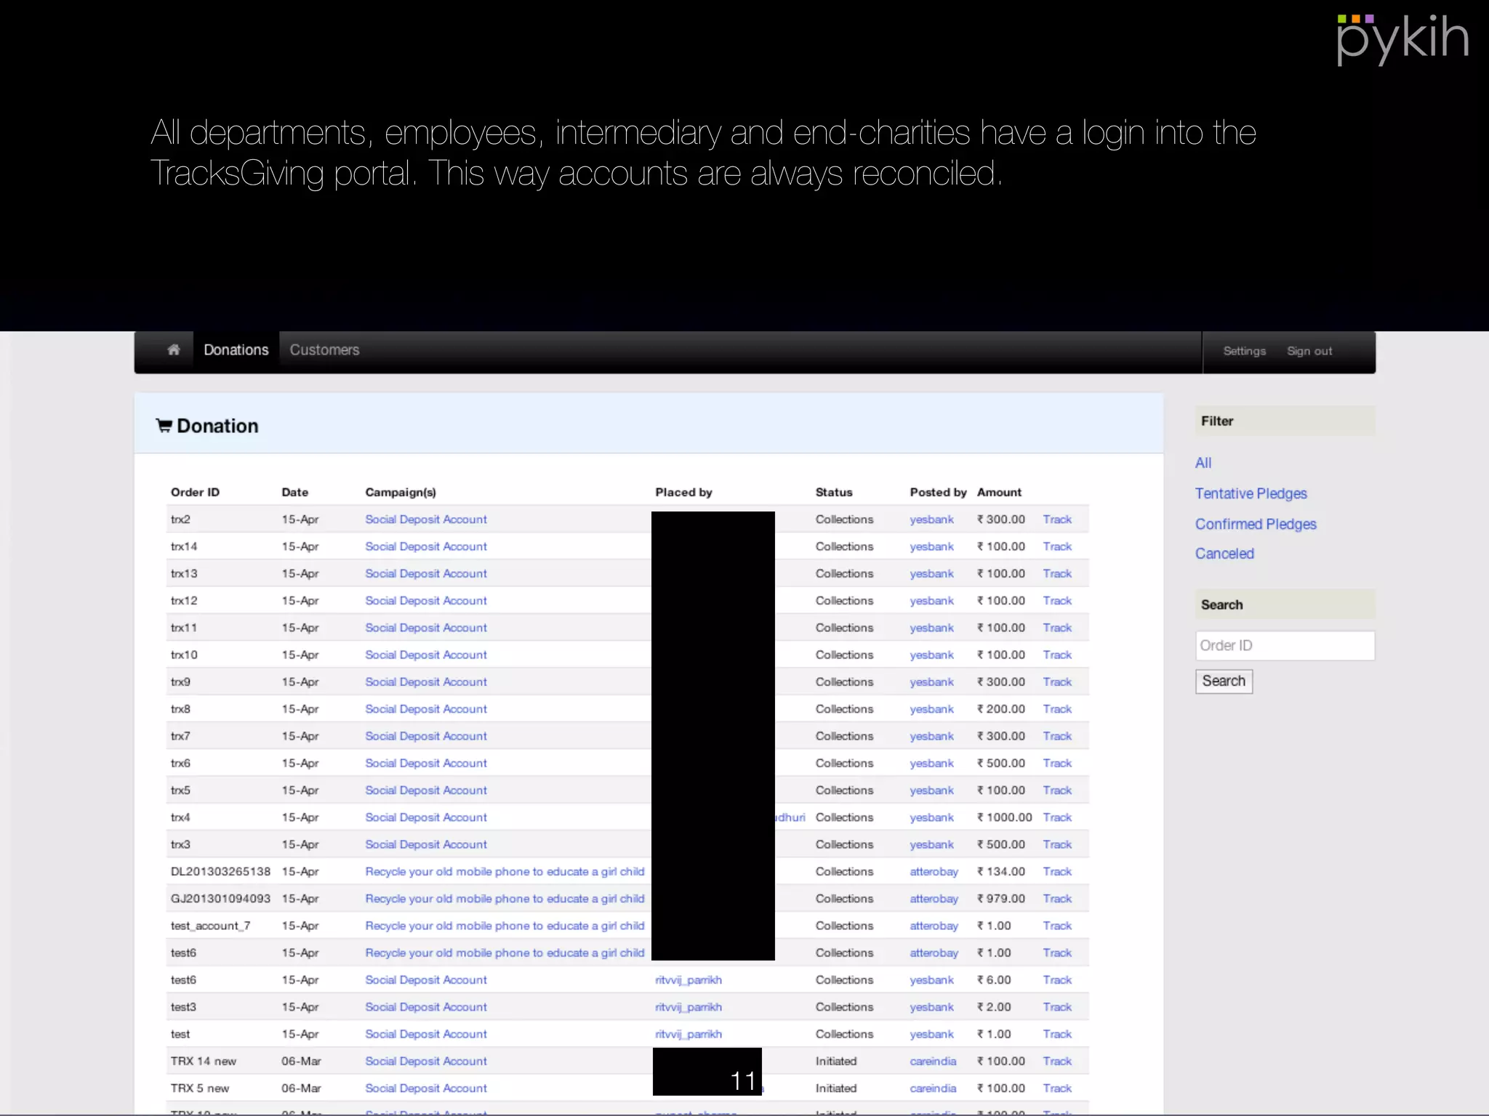Select amount ₹ 979.00

coord(1001,899)
